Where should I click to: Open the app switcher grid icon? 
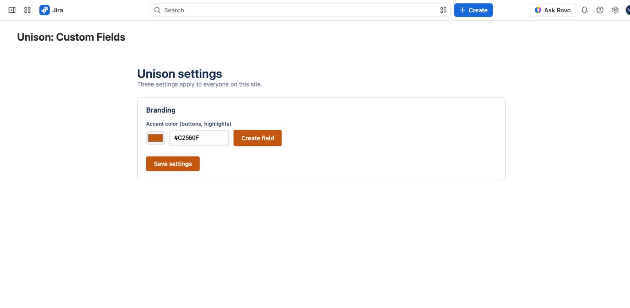[x=27, y=10]
